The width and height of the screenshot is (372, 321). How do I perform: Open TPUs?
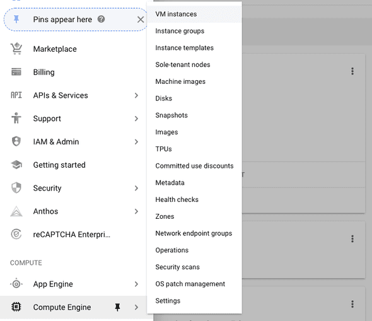pos(194,149)
